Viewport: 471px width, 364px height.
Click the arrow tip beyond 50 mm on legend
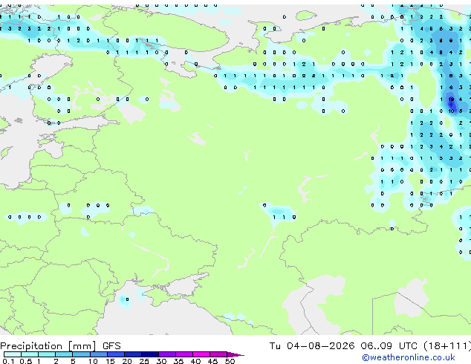coord(235,354)
